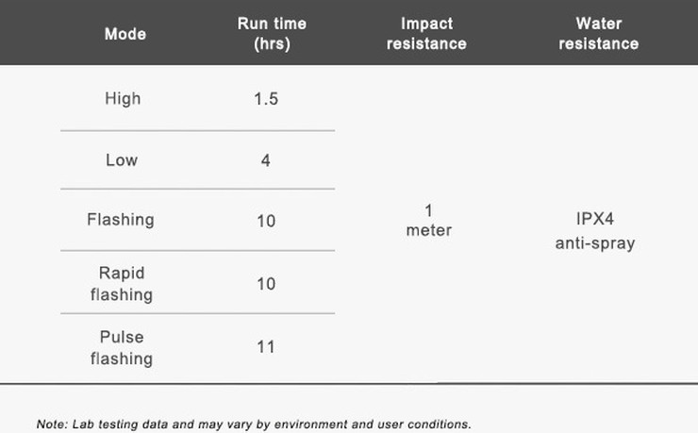Select the 1.5 run time value

tap(266, 98)
